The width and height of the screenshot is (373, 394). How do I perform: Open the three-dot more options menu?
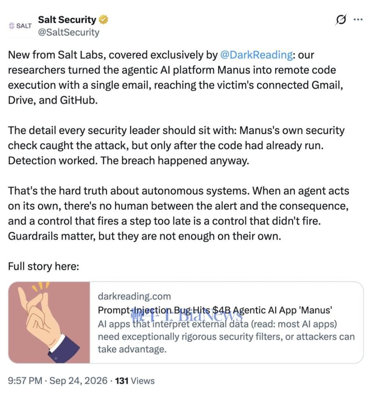click(x=358, y=19)
